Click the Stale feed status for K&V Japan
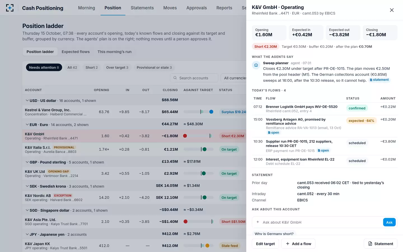403x252 pixels. tap(229, 246)
